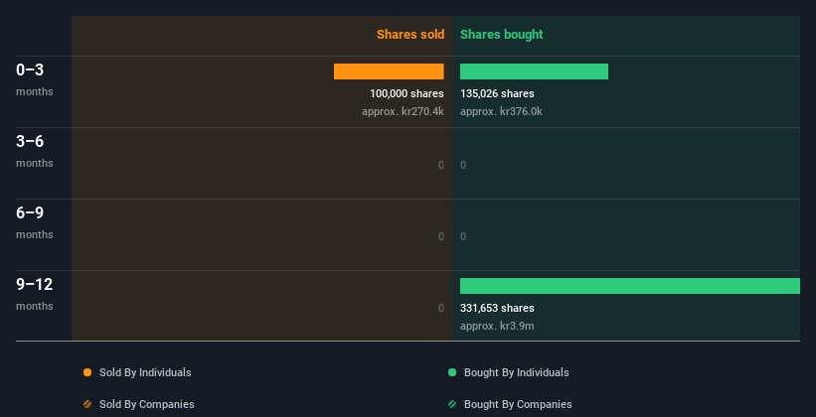The height and width of the screenshot is (417, 816).
Task: Click the approx. kr376.0k amount
Action: [501, 111]
